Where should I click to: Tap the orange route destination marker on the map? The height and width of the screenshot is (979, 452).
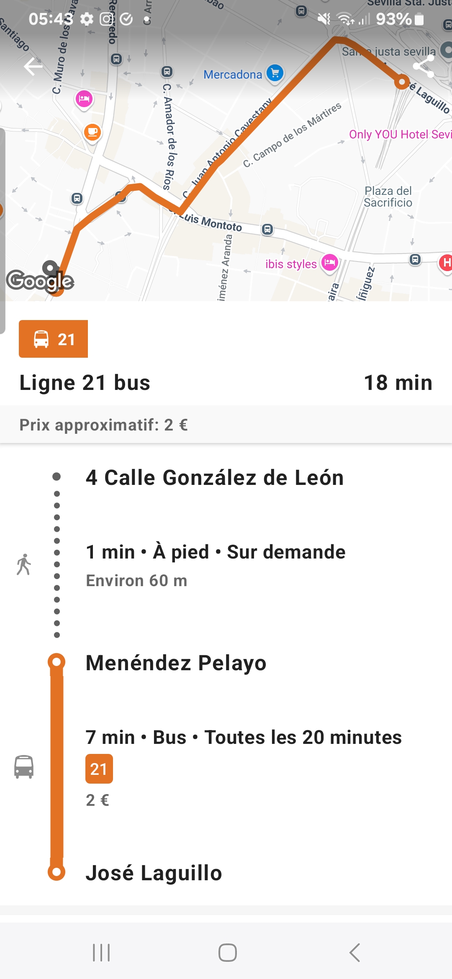coord(402,82)
